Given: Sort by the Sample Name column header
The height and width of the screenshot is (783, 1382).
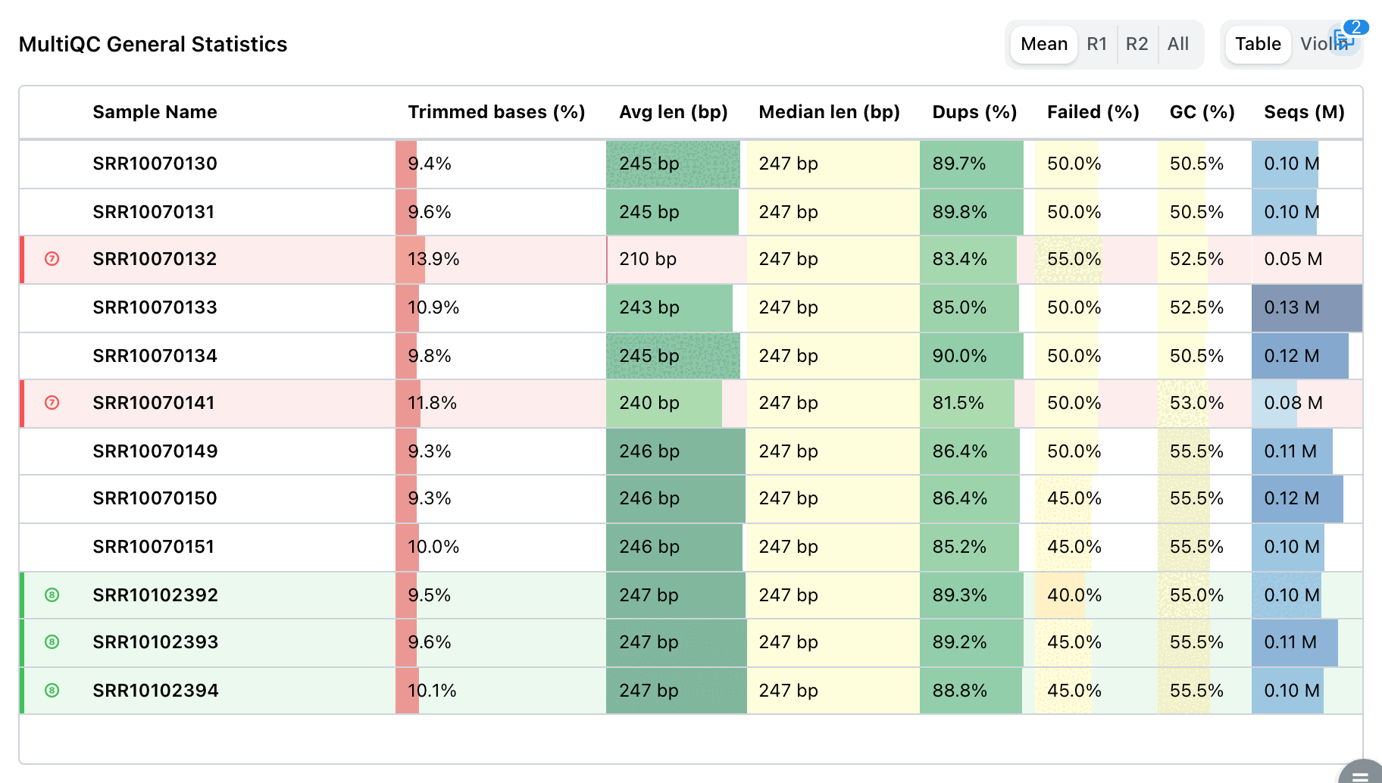Looking at the screenshot, I should coord(155,112).
